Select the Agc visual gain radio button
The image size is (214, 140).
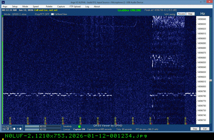(8, 129)
